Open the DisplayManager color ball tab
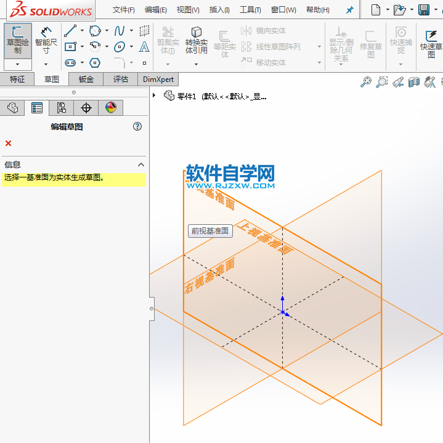 coord(111,108)
